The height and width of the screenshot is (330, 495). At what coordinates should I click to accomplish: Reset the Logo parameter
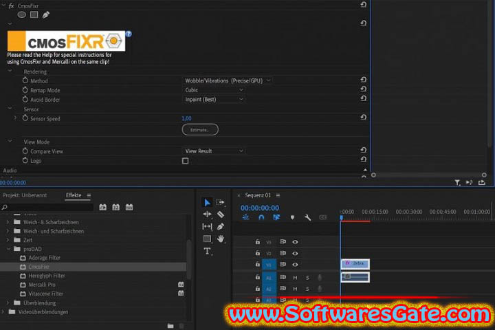point(364,159)
